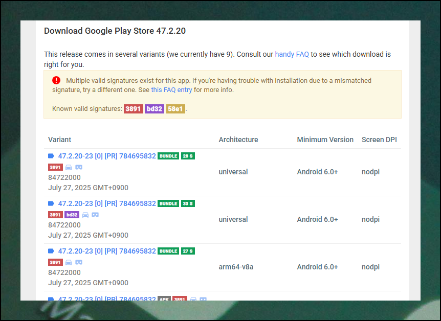The image size is (441, 321).
Task: Click '84722000' under 28 S variant
Action: [x=64, y=178]
